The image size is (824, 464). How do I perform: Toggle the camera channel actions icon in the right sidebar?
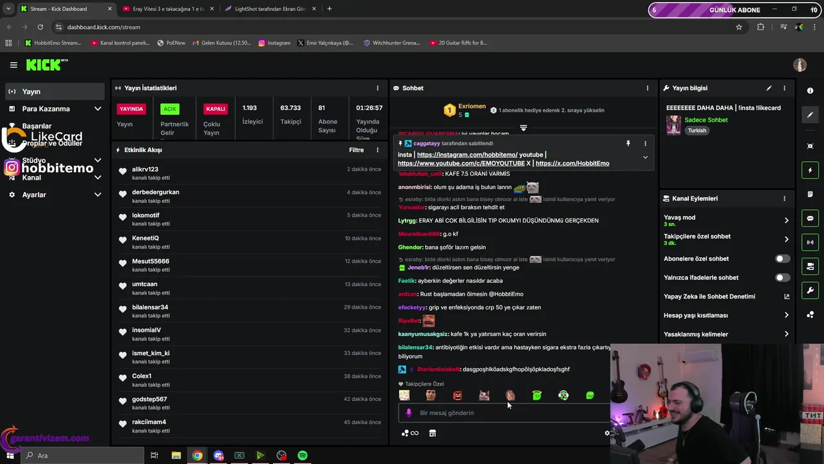tap(810, 266)
